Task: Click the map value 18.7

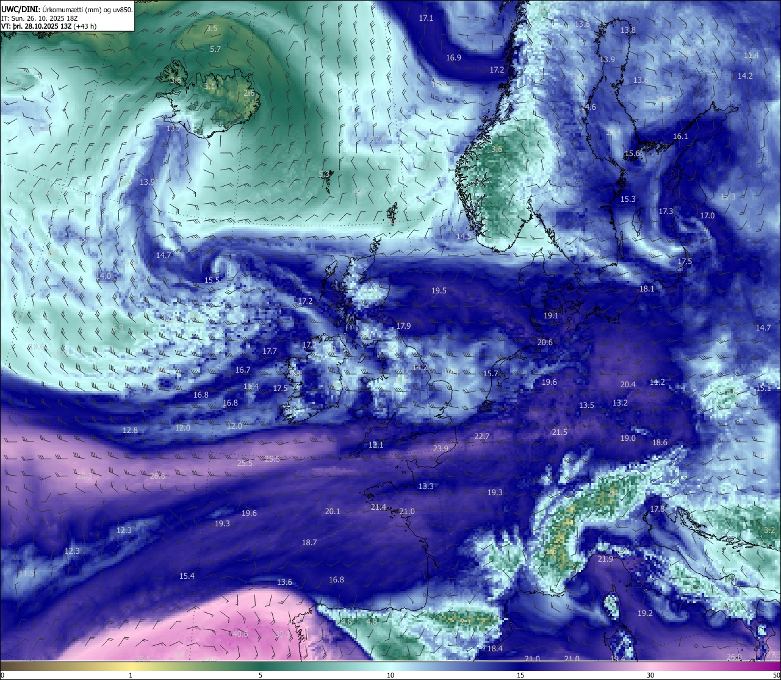Action: [x=309, y=542]
